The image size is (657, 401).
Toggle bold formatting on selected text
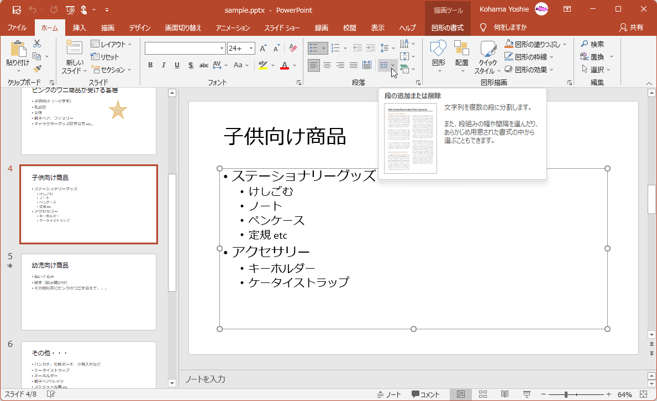click(150, 65)
